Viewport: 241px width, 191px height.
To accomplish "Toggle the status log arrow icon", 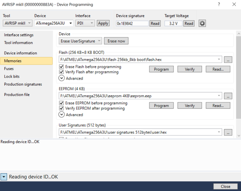I will click(x=4, y=177).
